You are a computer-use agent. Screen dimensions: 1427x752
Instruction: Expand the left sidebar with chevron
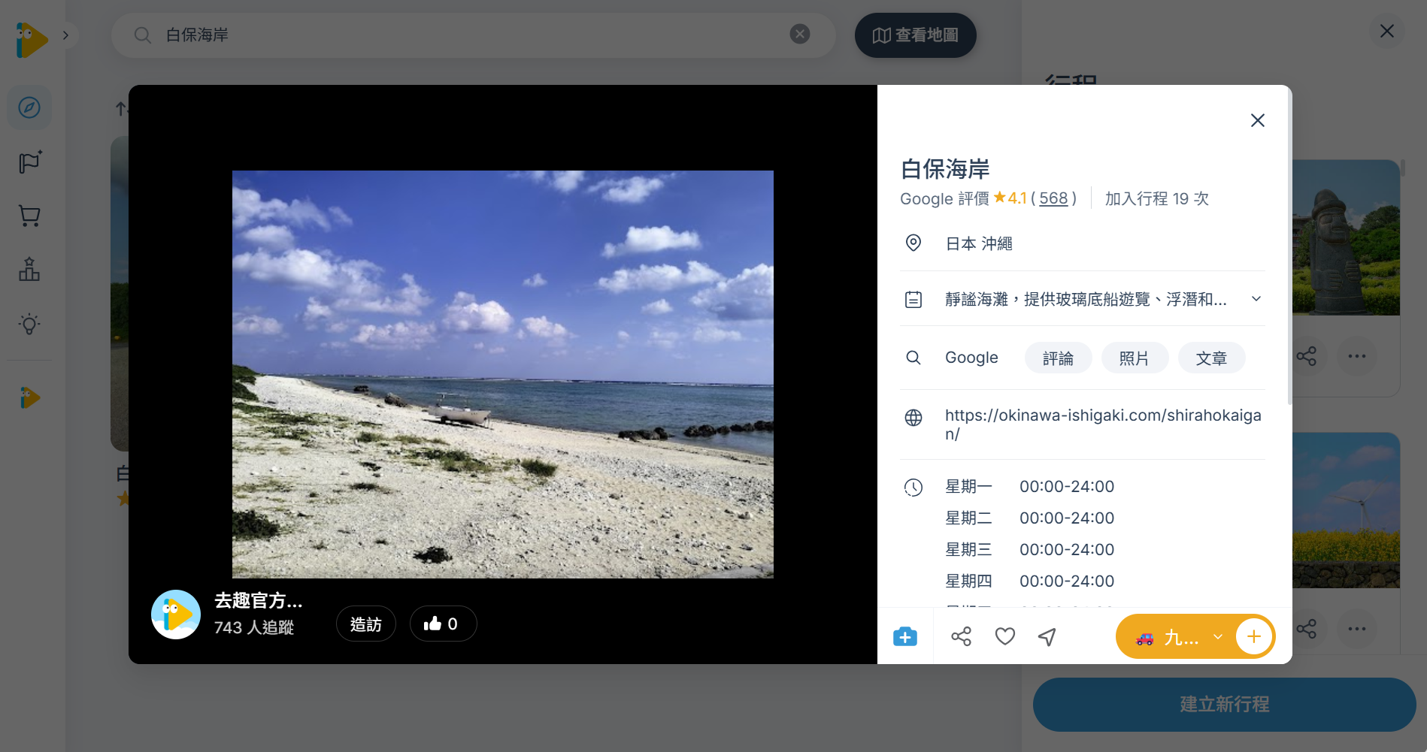[x=65, y=35]
